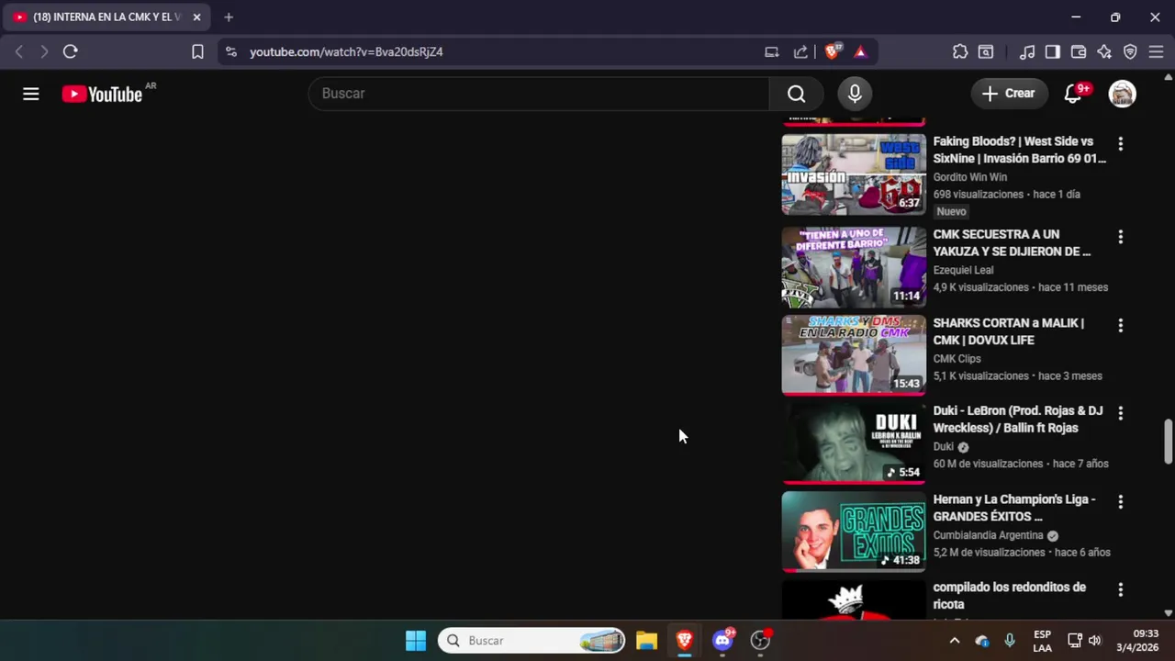Open Brave playlist music note icon
Image resolution: width=1175 pixels, height=661 pixels.
(x=1027, y=51)
